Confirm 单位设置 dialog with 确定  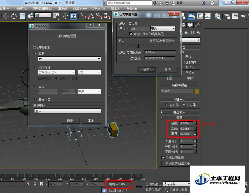coord(70,121)
